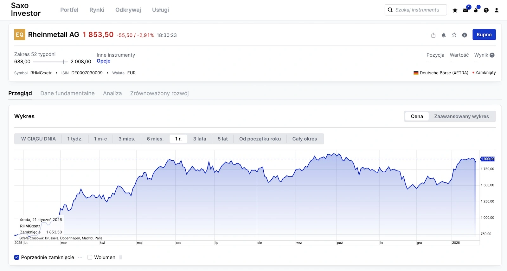507x271 pixels.
Task: Enable the Wolumen checkbox
Action: [90, 257]
